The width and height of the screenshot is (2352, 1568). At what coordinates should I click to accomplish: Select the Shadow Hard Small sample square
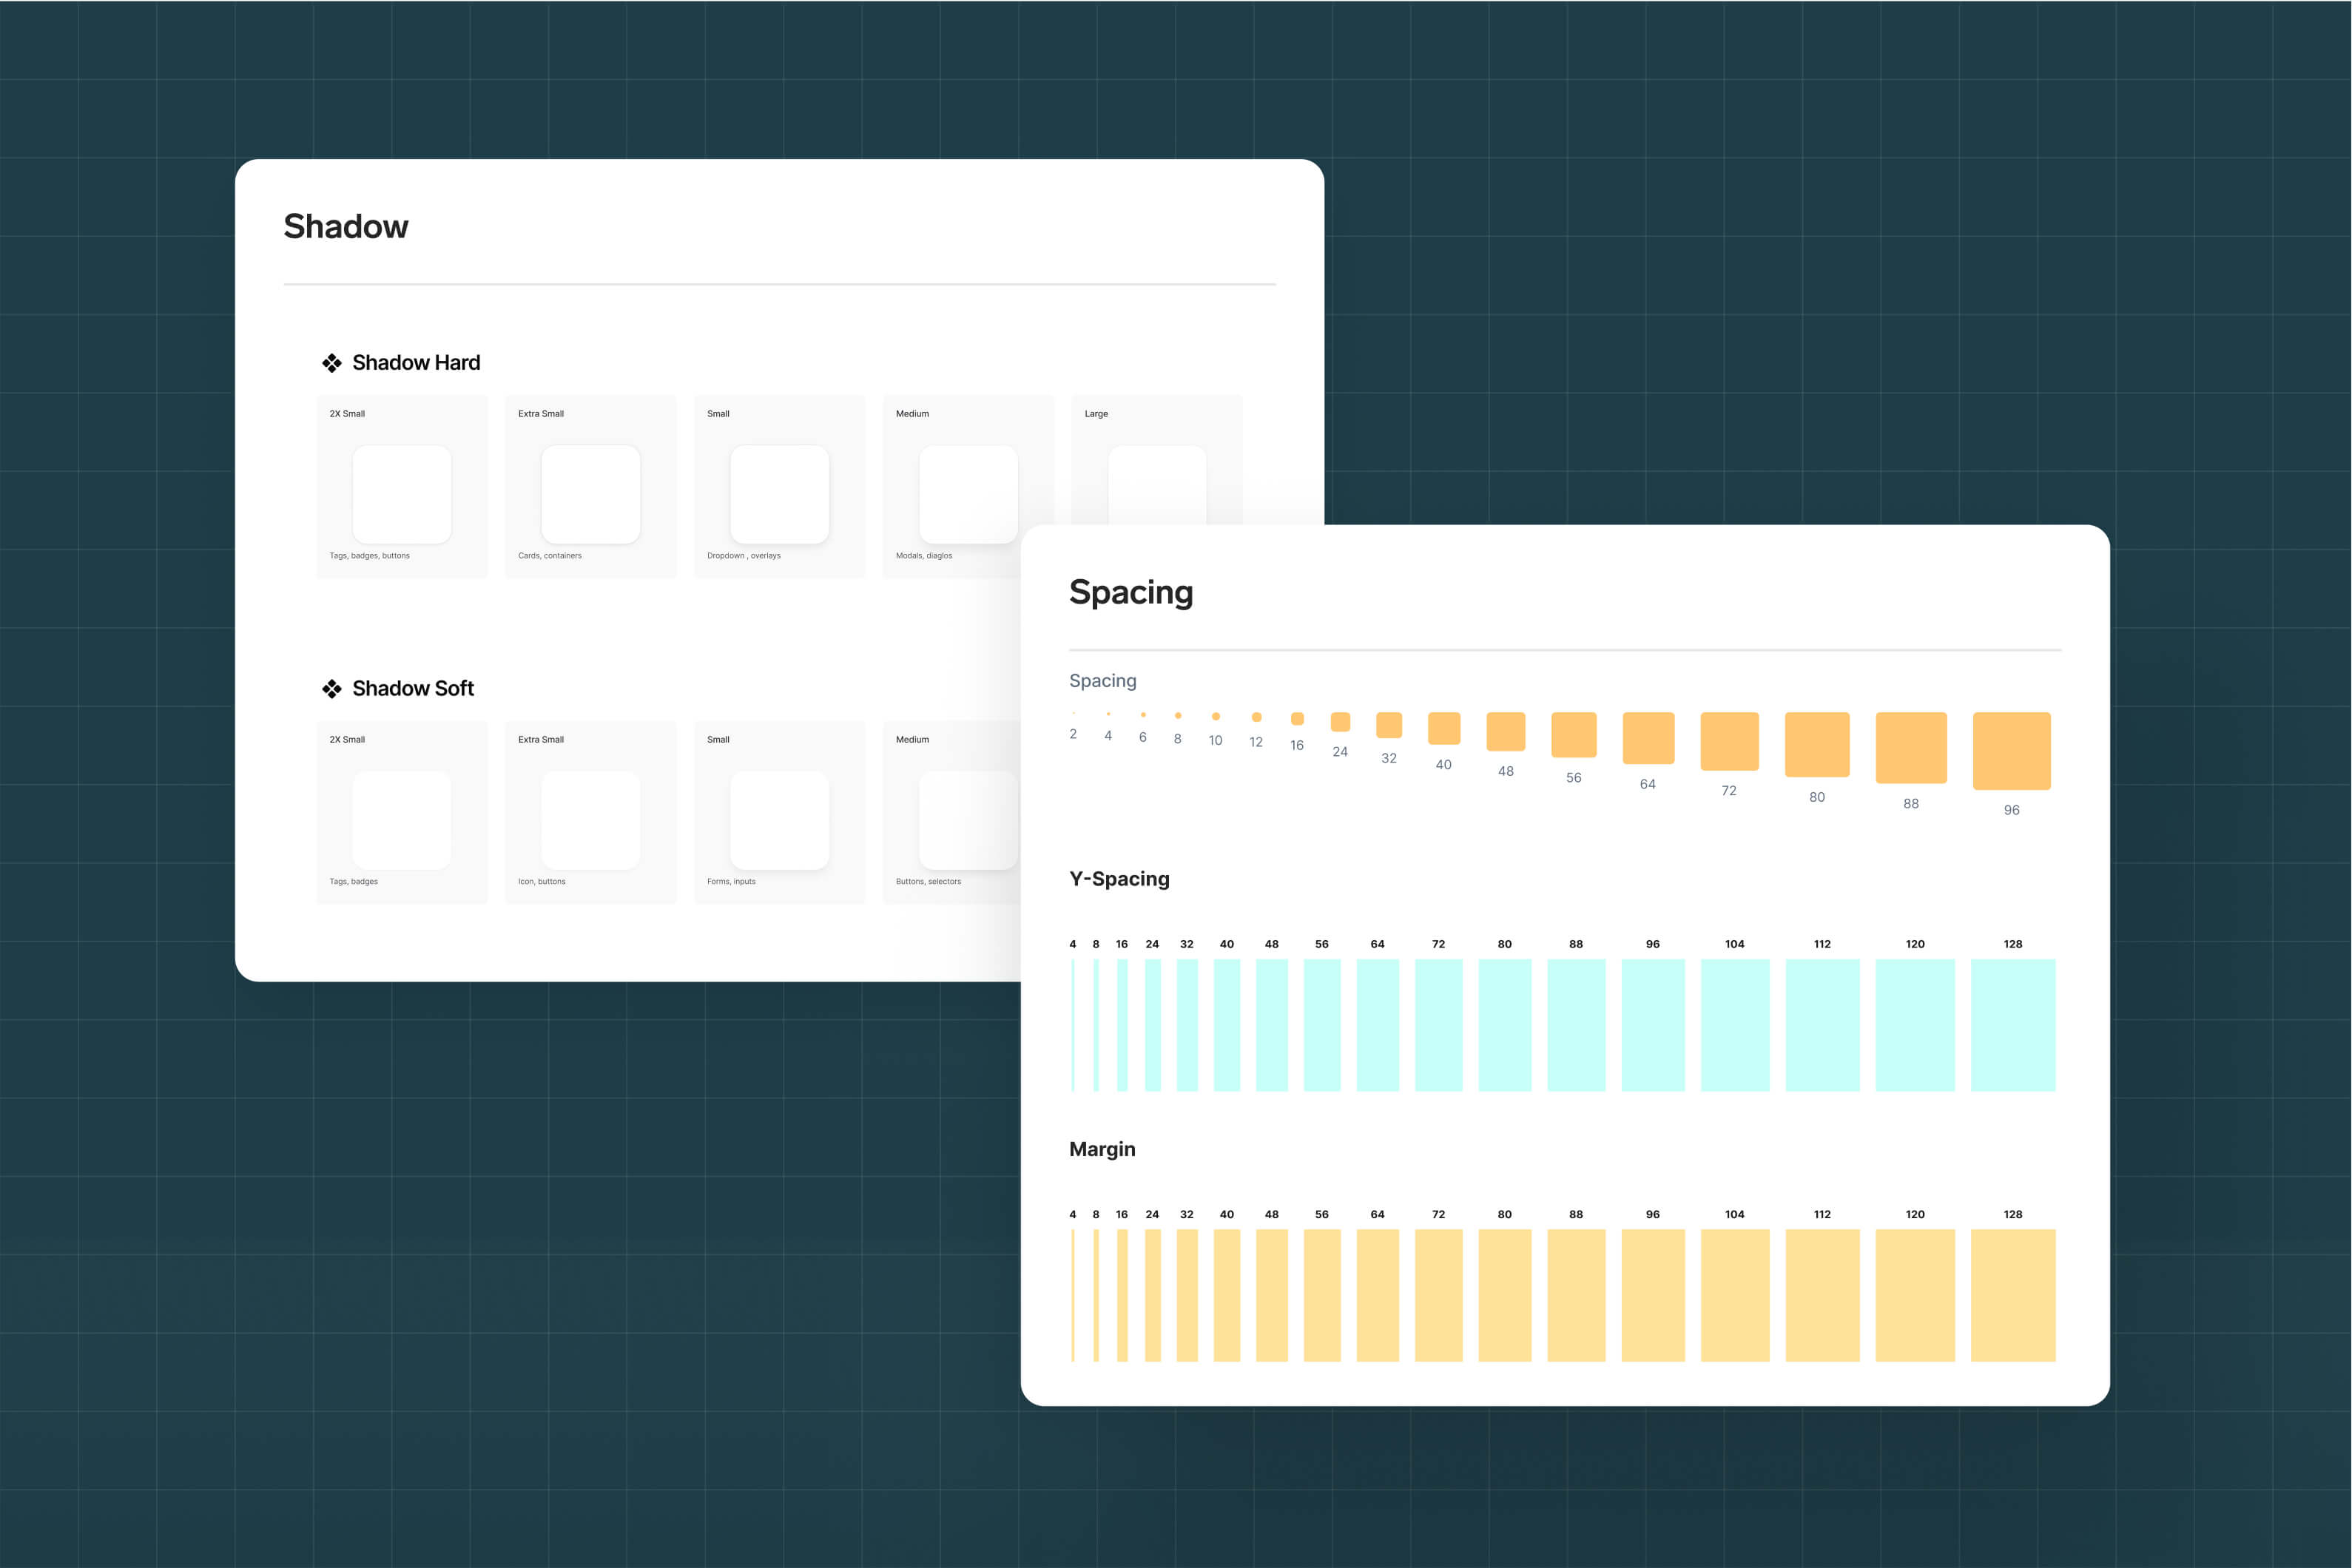tap(780, 495)
